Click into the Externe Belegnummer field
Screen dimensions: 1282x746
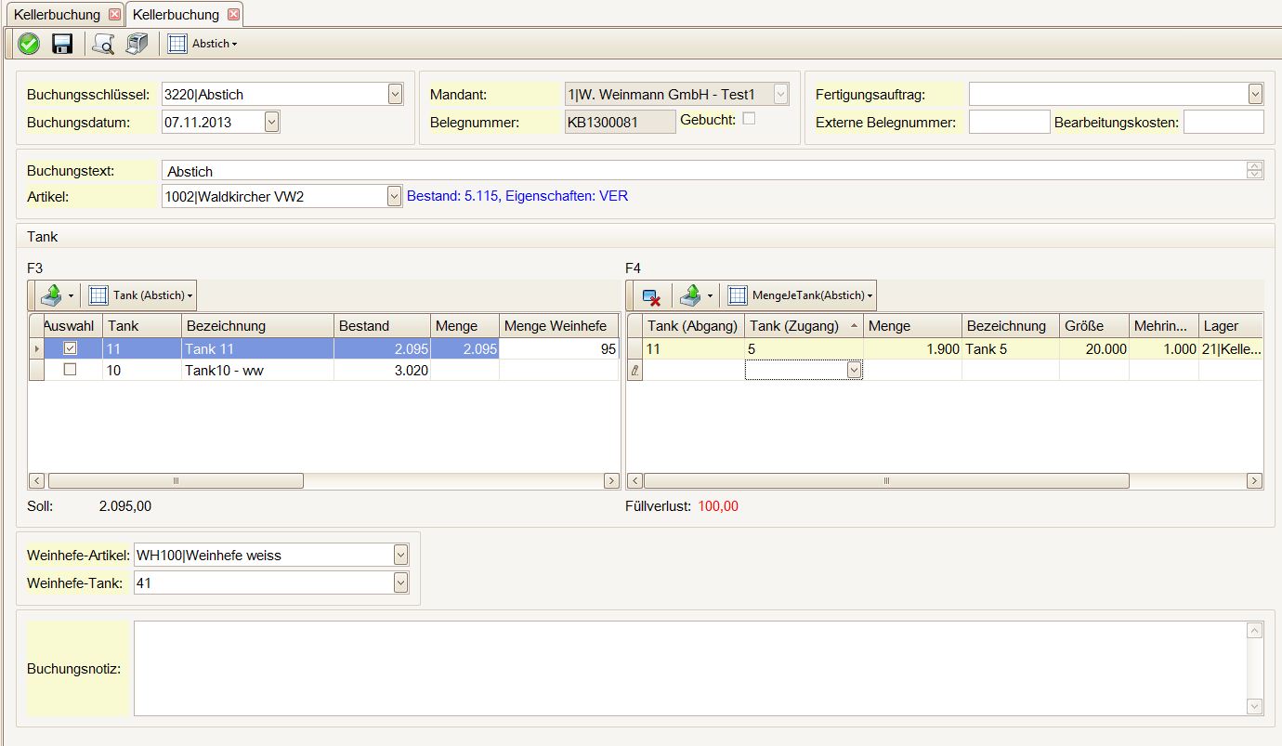coord(1009,122)
